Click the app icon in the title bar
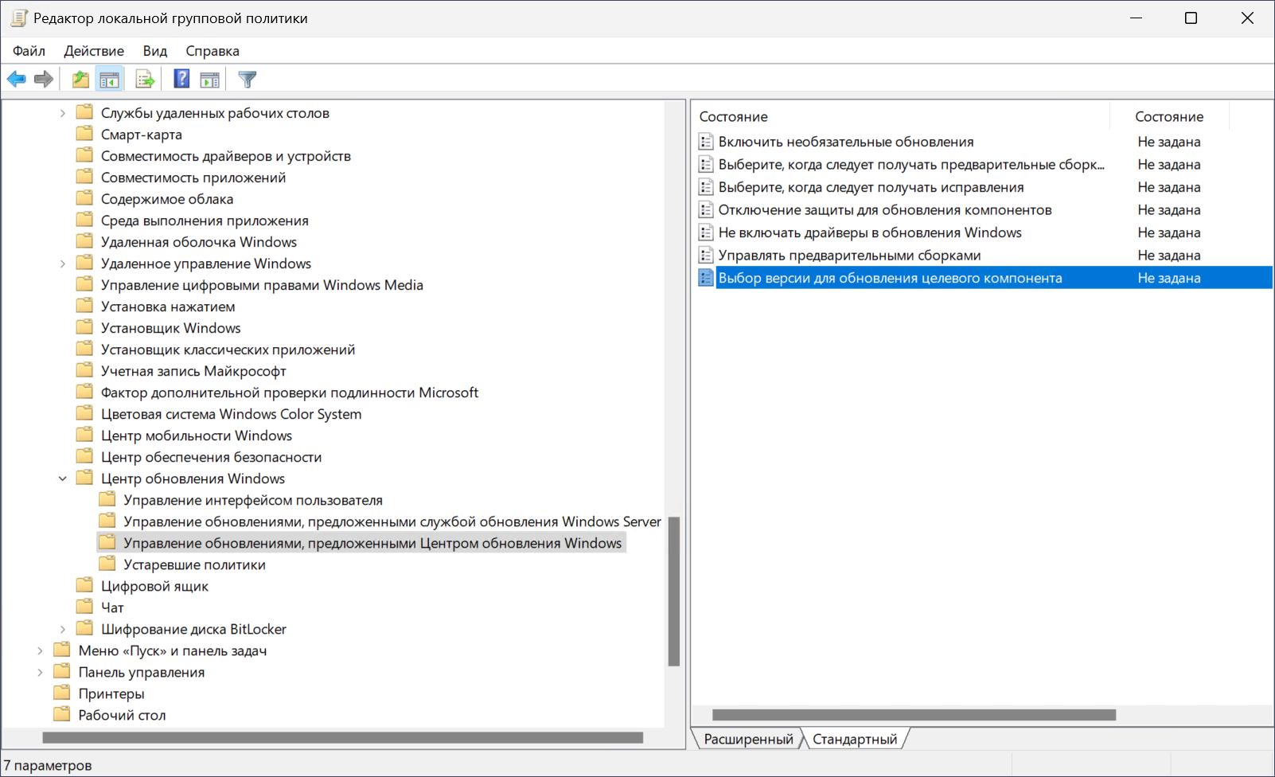This screenshot has height=777, width=1275. (x=19, y=18)
